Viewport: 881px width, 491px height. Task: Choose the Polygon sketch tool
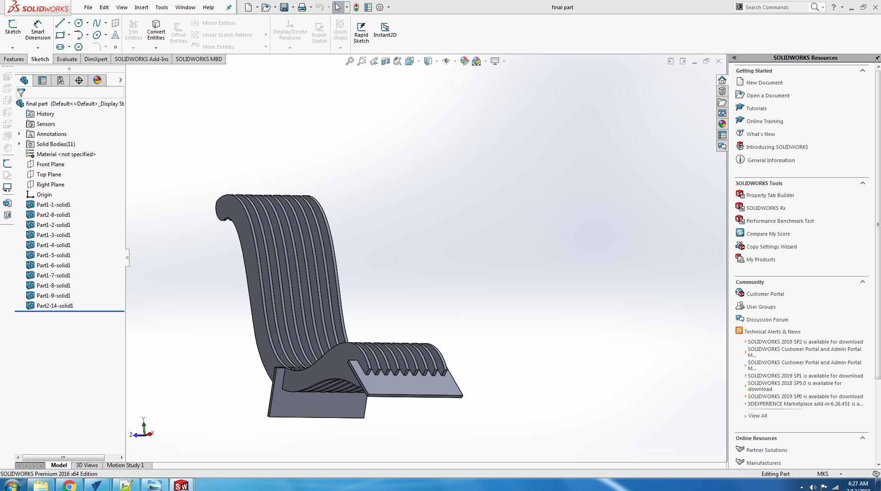click(79, 47)
